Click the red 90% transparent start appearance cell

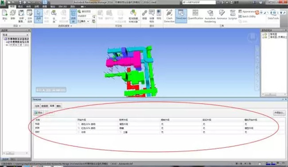(x=97, y=128)
